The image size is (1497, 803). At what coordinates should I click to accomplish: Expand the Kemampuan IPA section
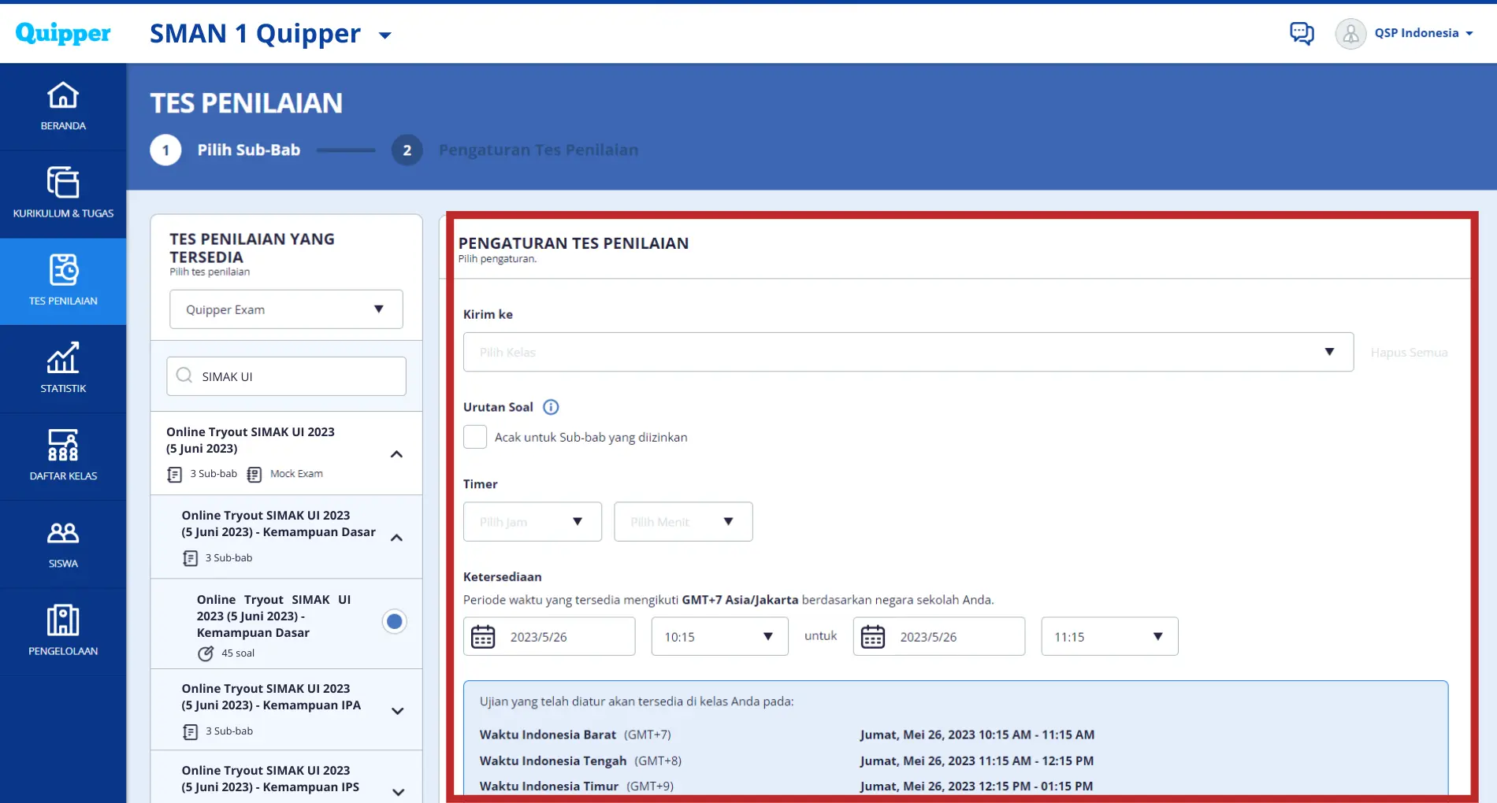[x=398, y=711]
